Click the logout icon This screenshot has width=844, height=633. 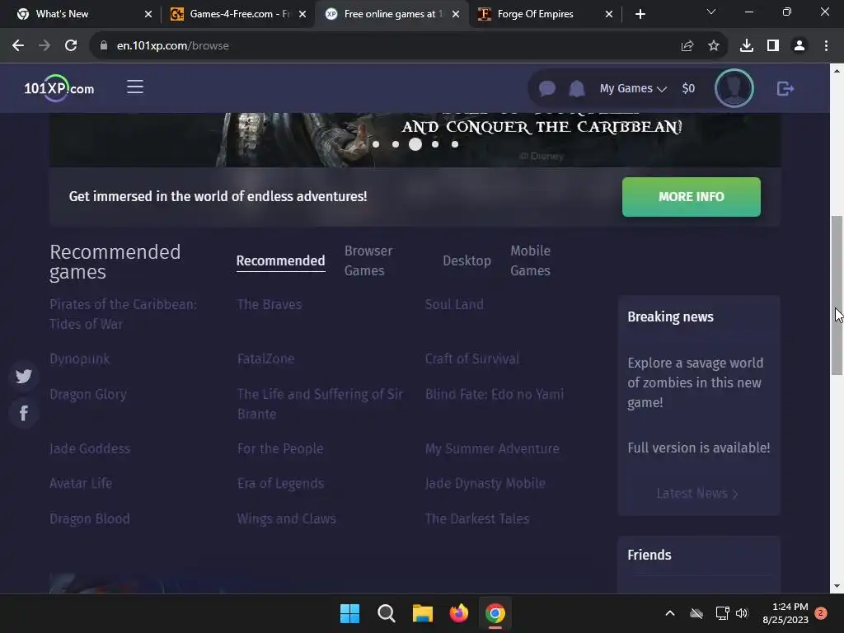point(785,88)
